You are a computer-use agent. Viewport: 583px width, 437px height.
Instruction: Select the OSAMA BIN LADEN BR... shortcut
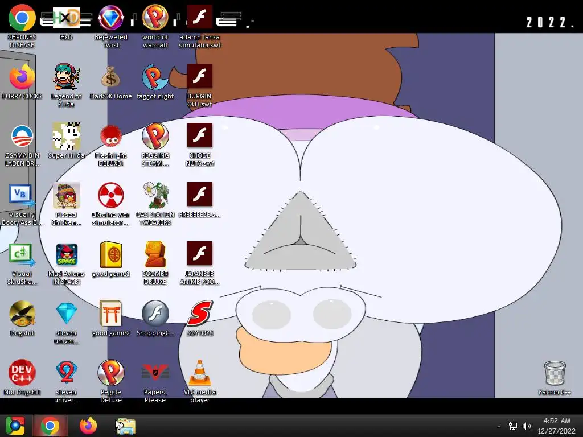(22, 136)
